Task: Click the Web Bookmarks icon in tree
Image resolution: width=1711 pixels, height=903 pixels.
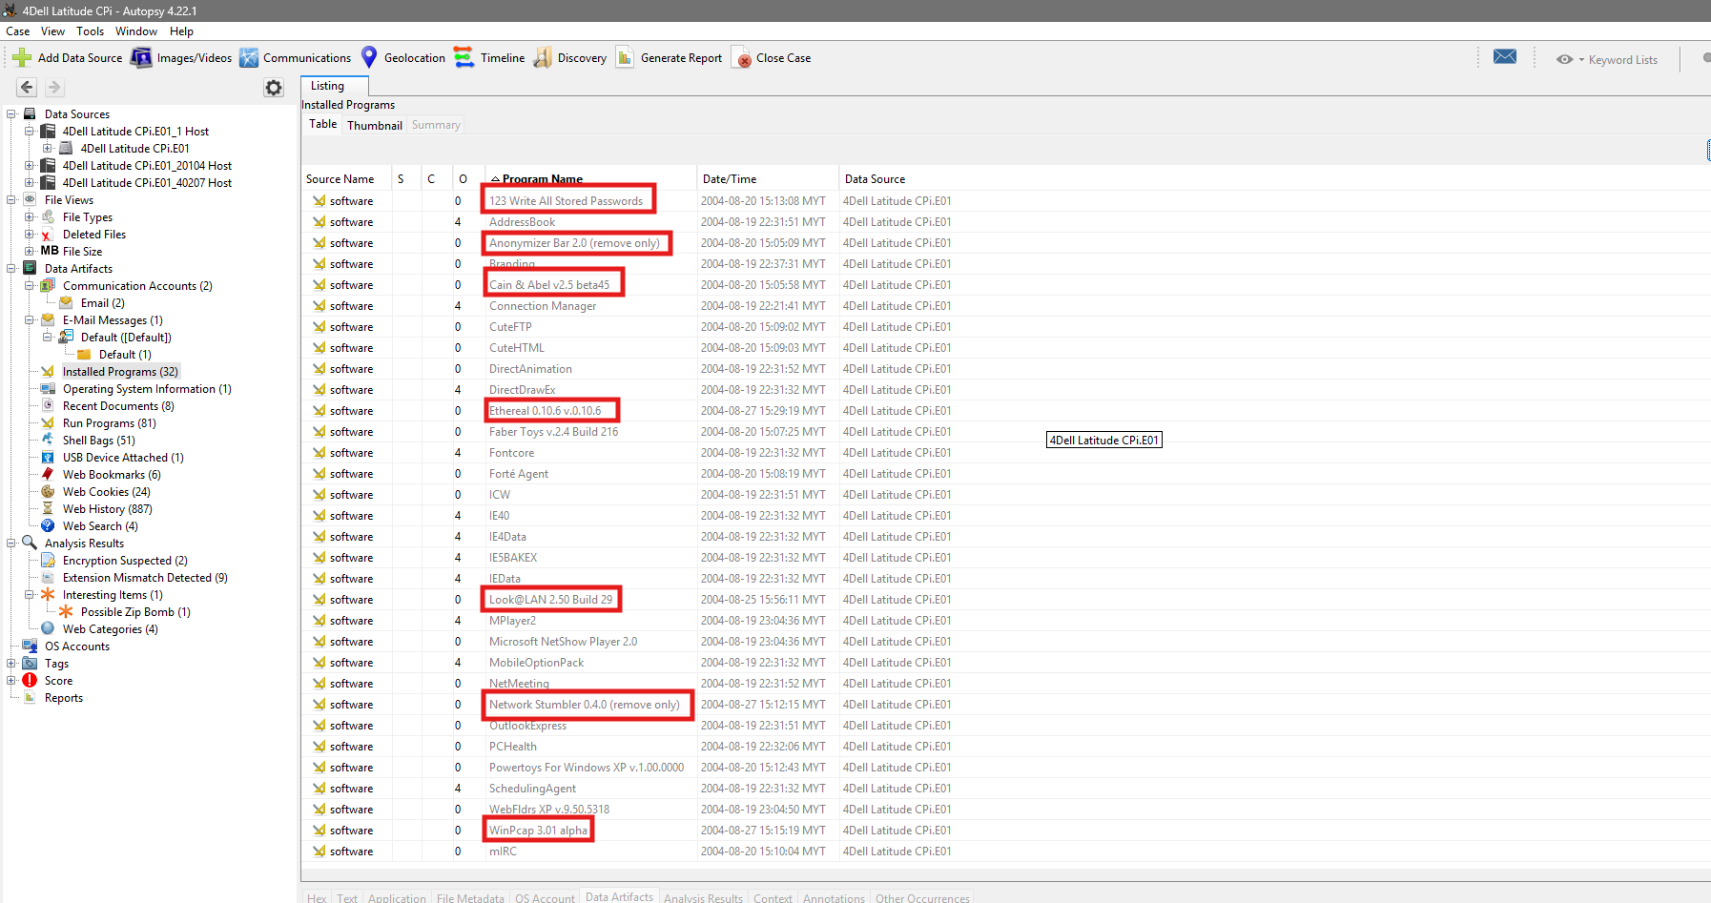Action: [x=48, y=475]
